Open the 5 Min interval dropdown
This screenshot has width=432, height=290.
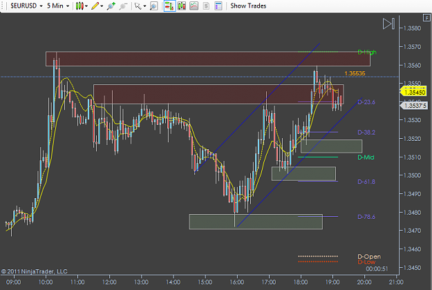click(57, 6)
